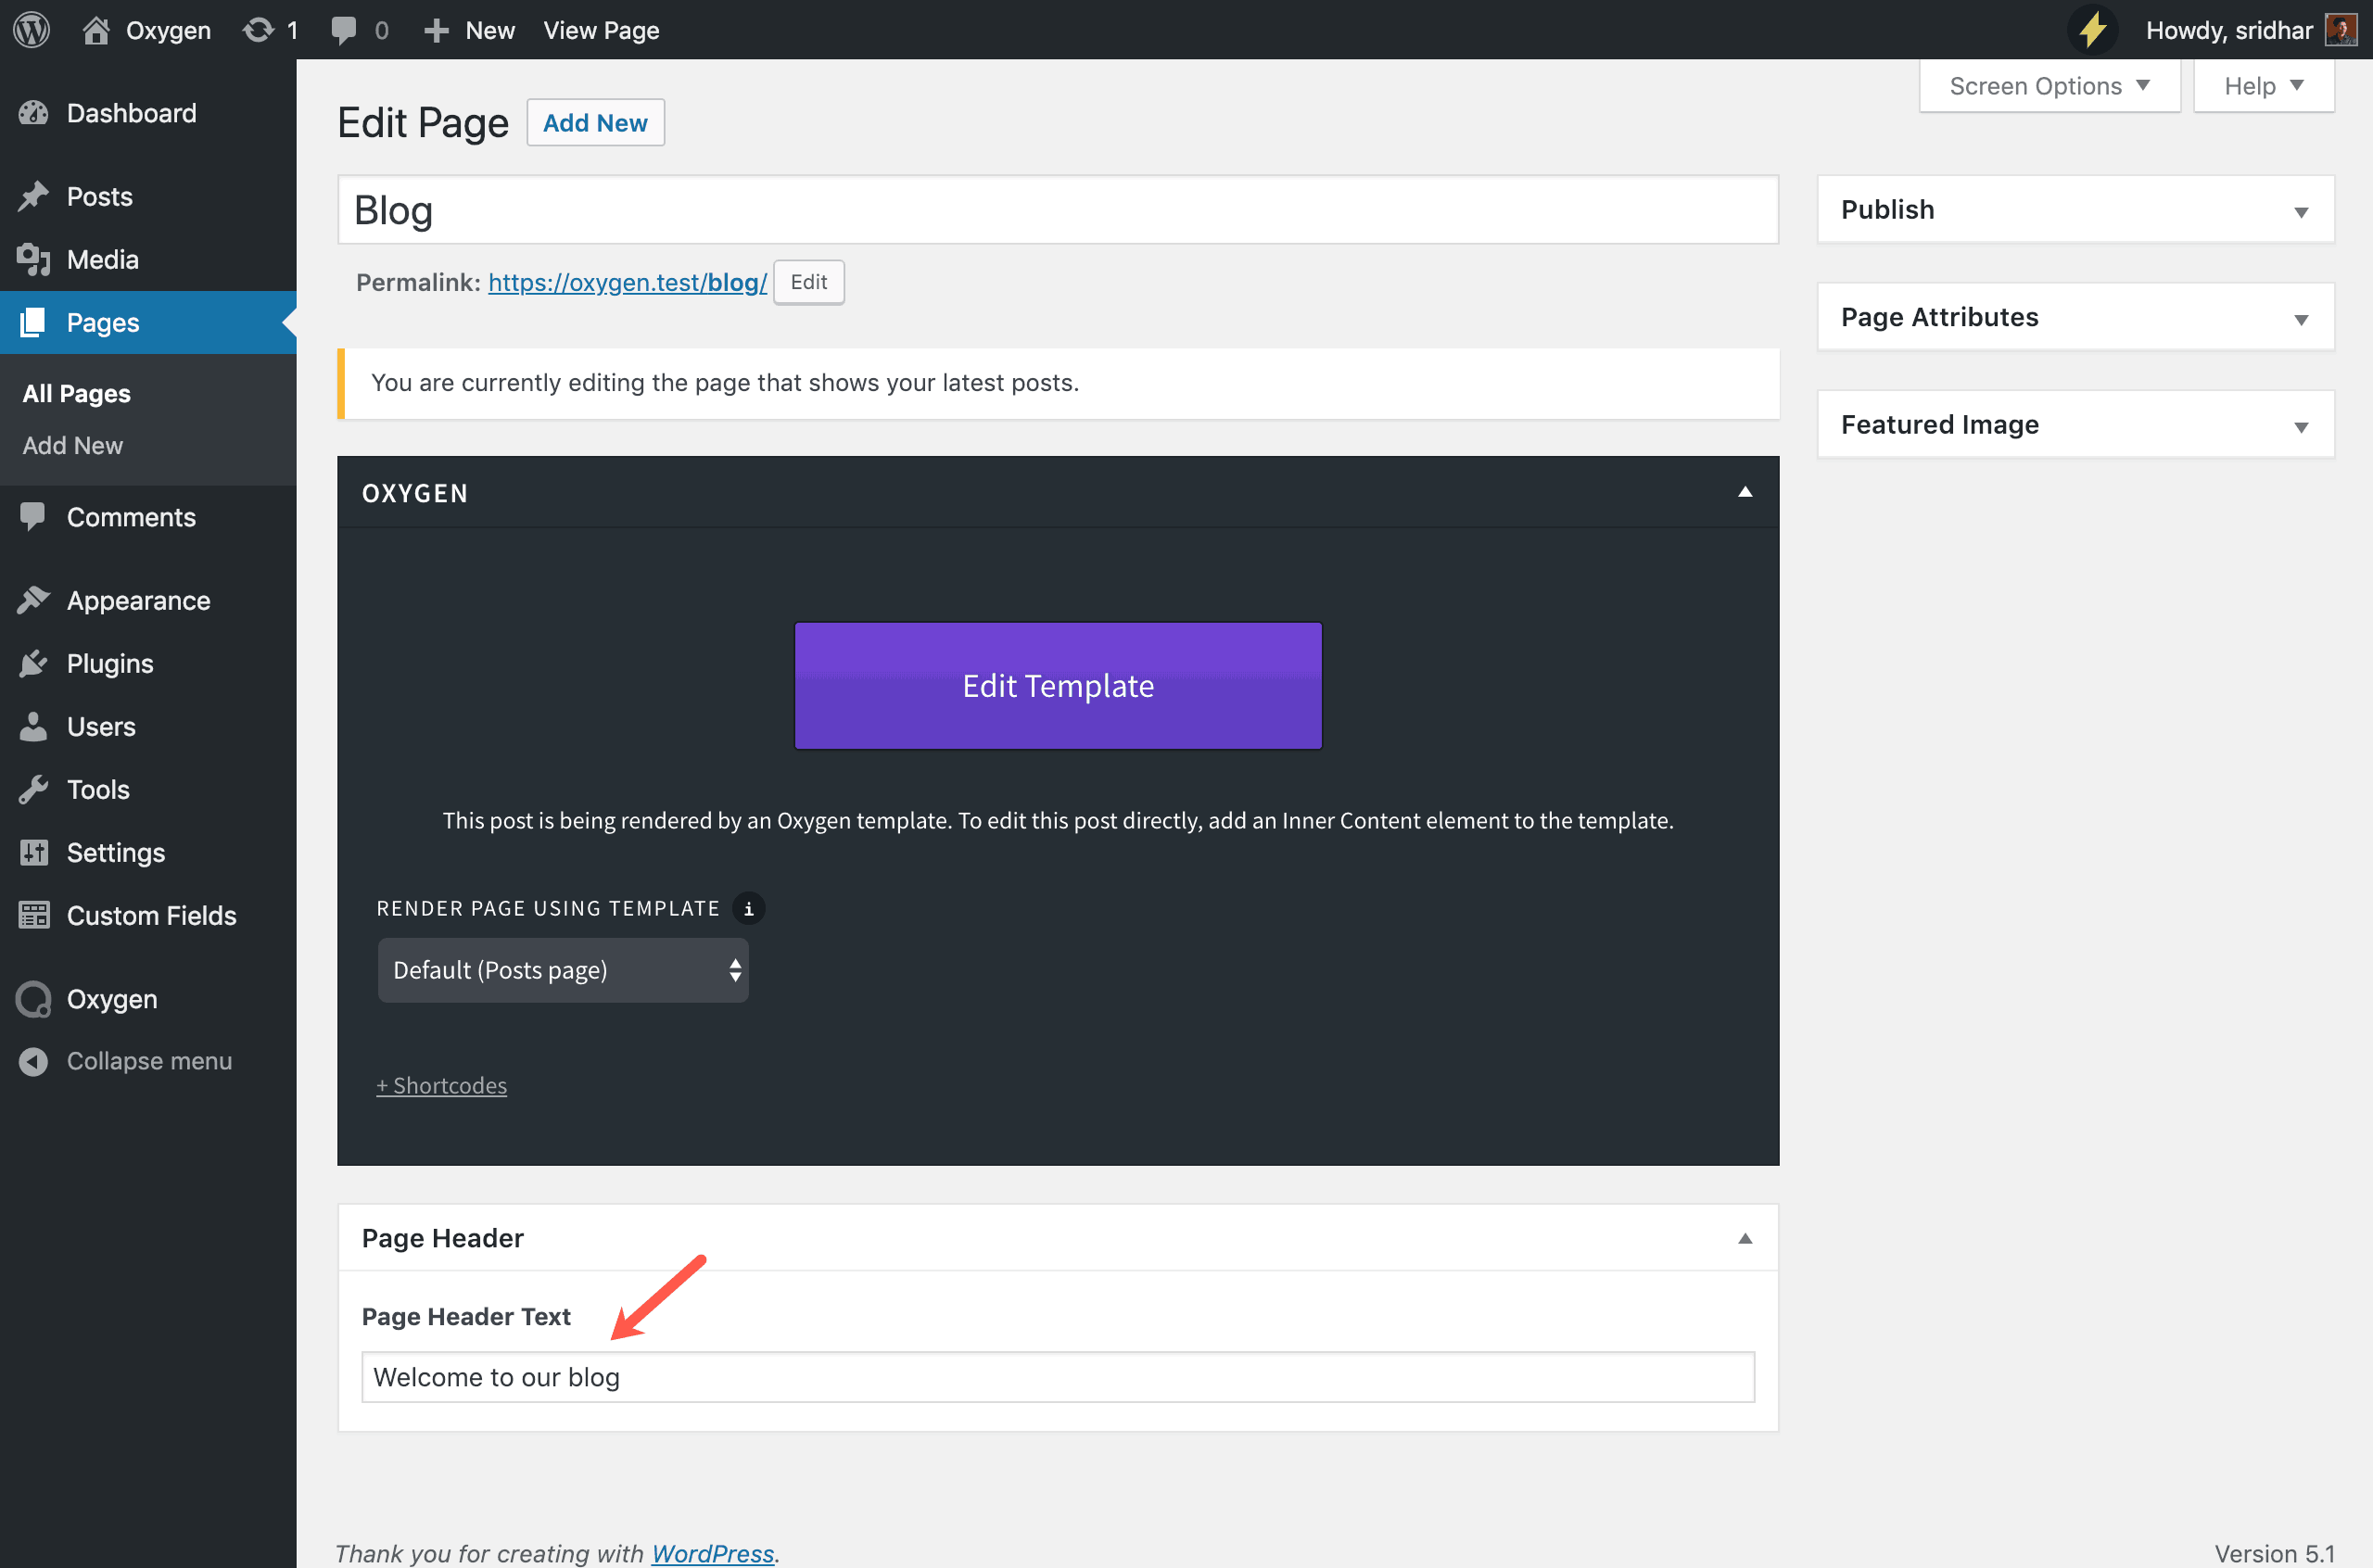Viewport: 2373px width, 1568px height.
Task: Open the Default (Posts page) template dropdown
Action: pyautogui.click(x=562, y=970)
